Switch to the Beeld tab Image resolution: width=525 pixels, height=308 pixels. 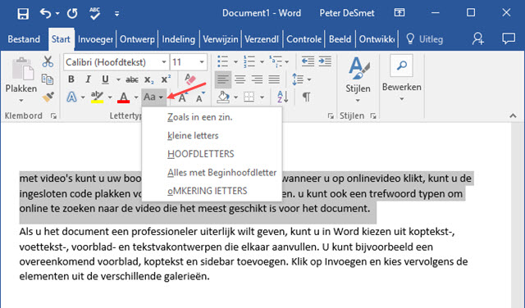click(x=340, y=39)
